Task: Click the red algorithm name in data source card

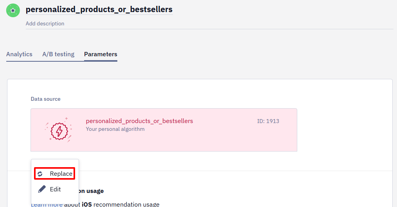Action: (x=139, y=121)
